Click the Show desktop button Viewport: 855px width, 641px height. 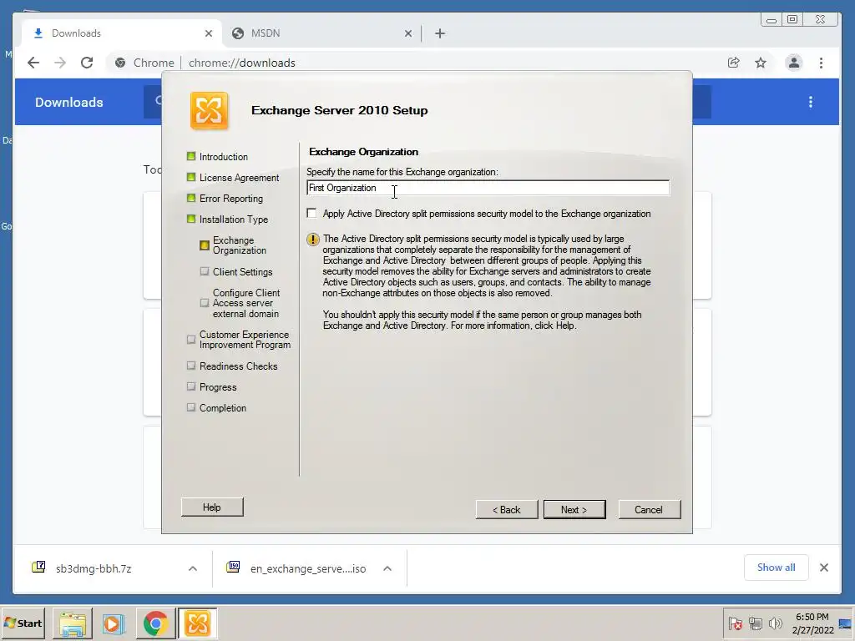pos(846,623)
